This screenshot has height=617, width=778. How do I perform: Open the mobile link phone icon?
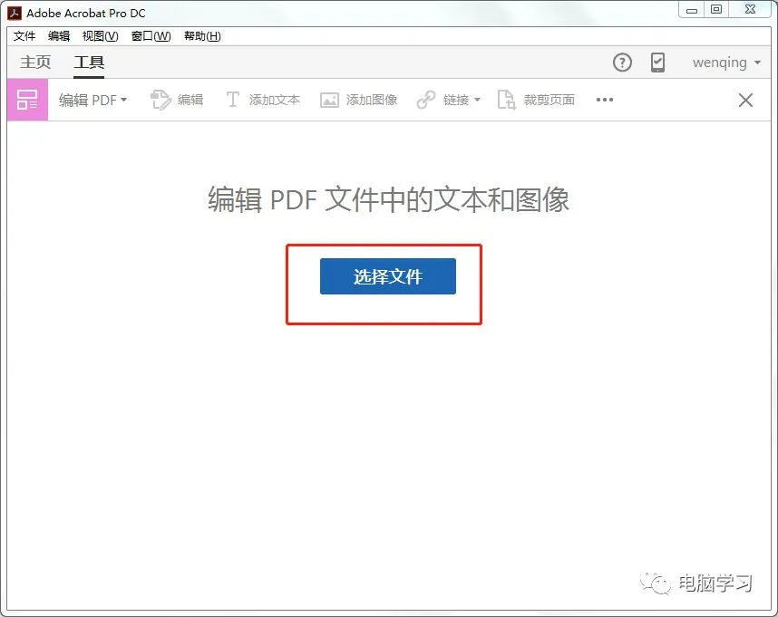(657, 63)
